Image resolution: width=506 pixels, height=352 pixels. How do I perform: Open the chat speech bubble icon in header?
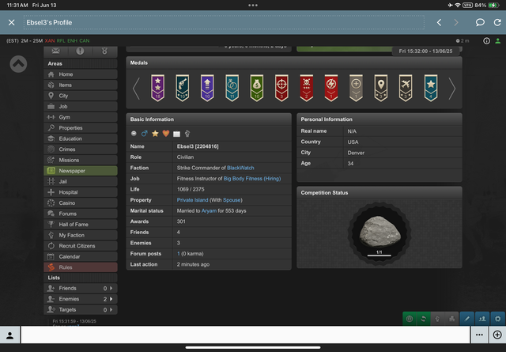(x=480, y=22)
